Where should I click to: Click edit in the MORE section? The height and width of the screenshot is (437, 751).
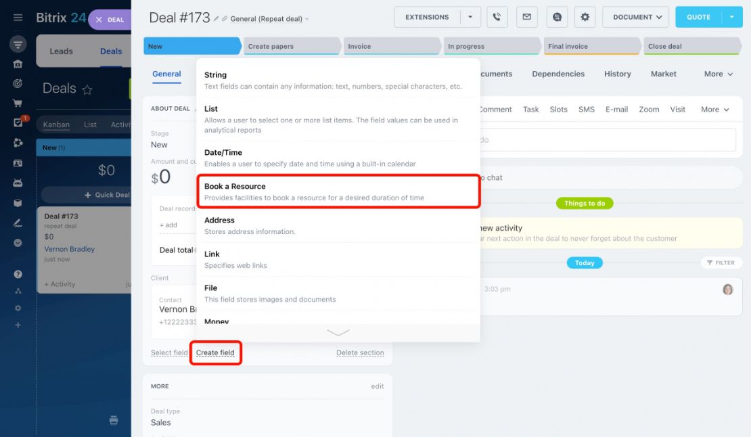[378, 386]
